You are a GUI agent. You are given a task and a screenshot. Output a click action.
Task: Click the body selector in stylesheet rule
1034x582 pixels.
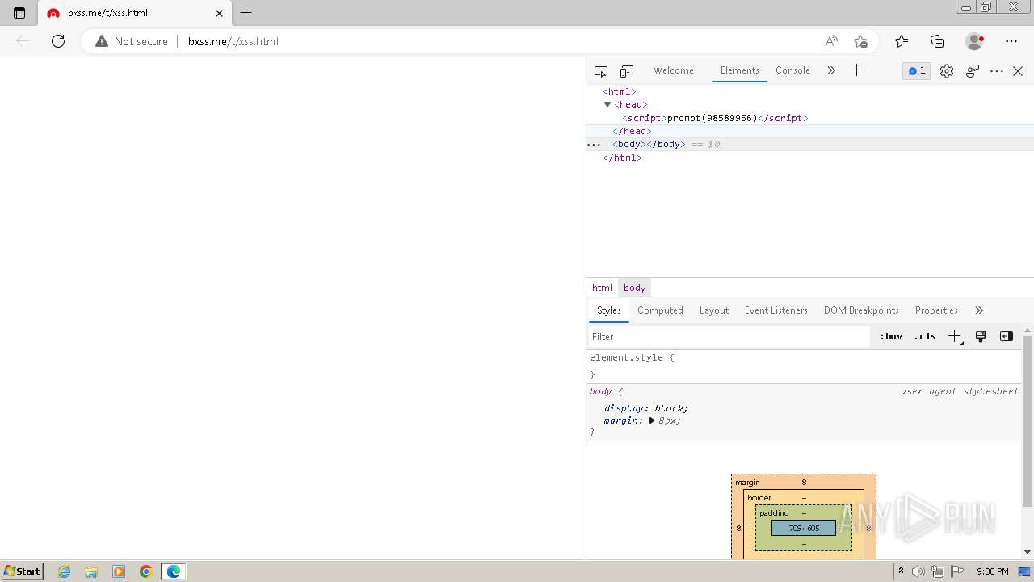tap(600, 391)
